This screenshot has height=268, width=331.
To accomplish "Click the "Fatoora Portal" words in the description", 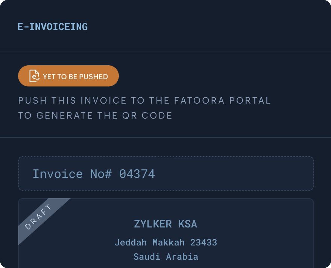I will tap(223, 101).
